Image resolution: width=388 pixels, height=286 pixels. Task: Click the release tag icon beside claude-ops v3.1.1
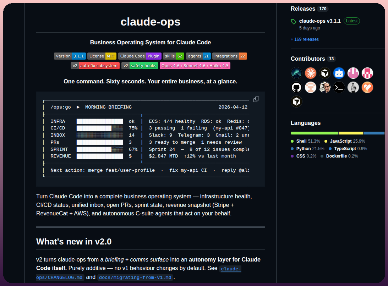(x=294, y=22)
